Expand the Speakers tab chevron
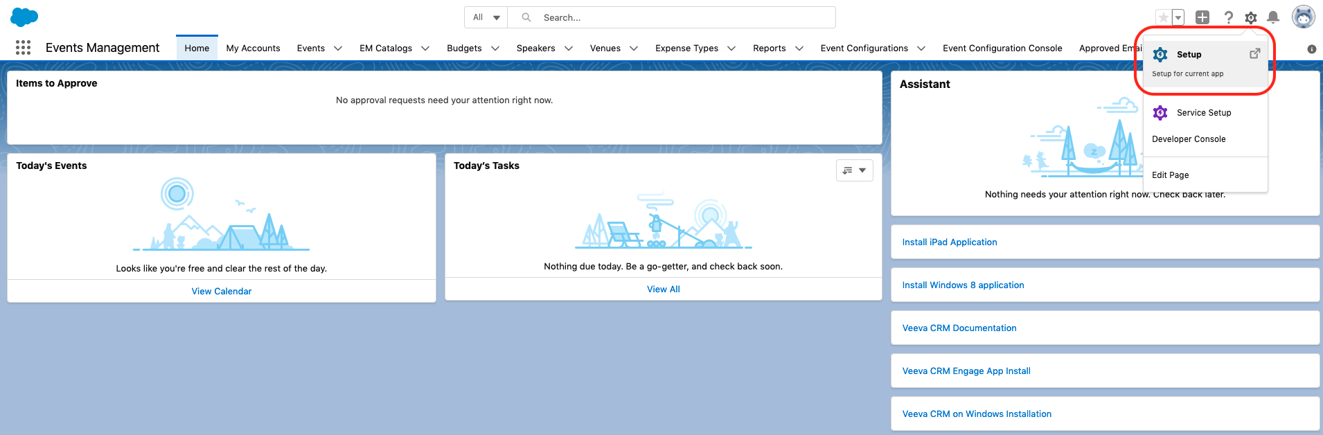The height and width of the screenshot is (435, 1323). pos(569,48)
